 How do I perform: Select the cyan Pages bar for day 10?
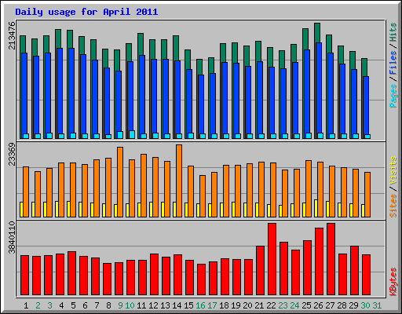click(x=132, y=134)
